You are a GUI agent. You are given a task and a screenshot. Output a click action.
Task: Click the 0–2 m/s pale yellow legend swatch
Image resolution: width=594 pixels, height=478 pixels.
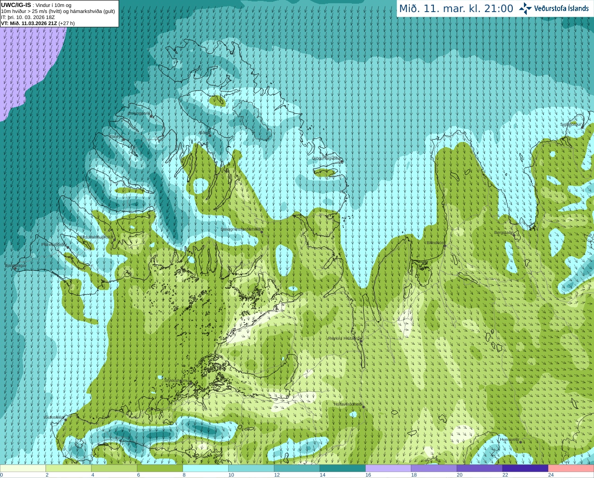click(23, 468)
